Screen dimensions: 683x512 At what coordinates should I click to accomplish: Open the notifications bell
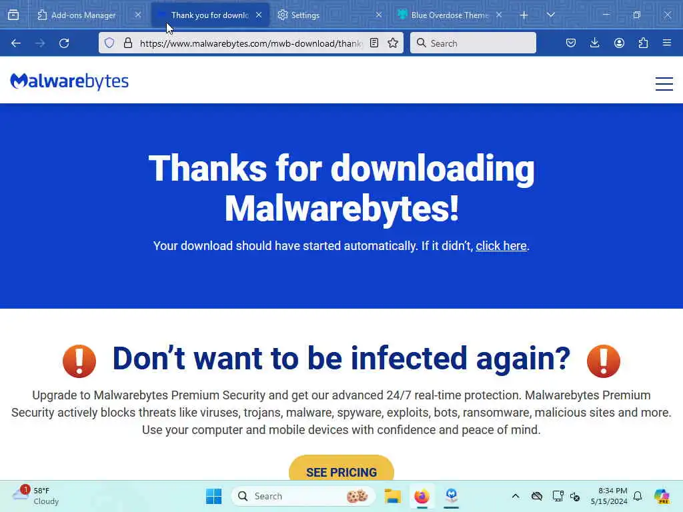[x=638, y=496]
